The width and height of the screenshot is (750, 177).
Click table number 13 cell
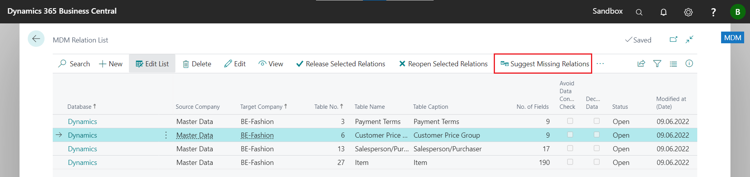pyautogui.click(x=341, y=149)
